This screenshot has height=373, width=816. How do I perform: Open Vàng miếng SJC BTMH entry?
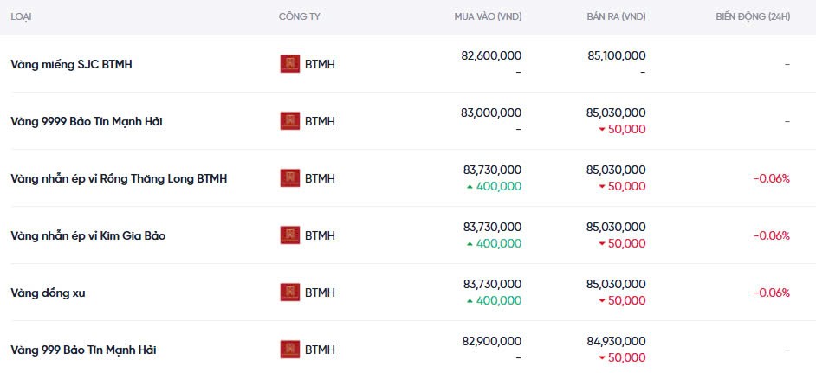click(71, 64)
